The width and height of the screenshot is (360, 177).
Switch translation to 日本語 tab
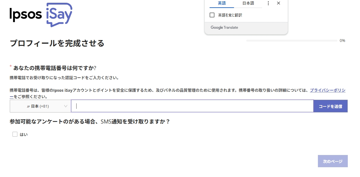coord(248,3)
